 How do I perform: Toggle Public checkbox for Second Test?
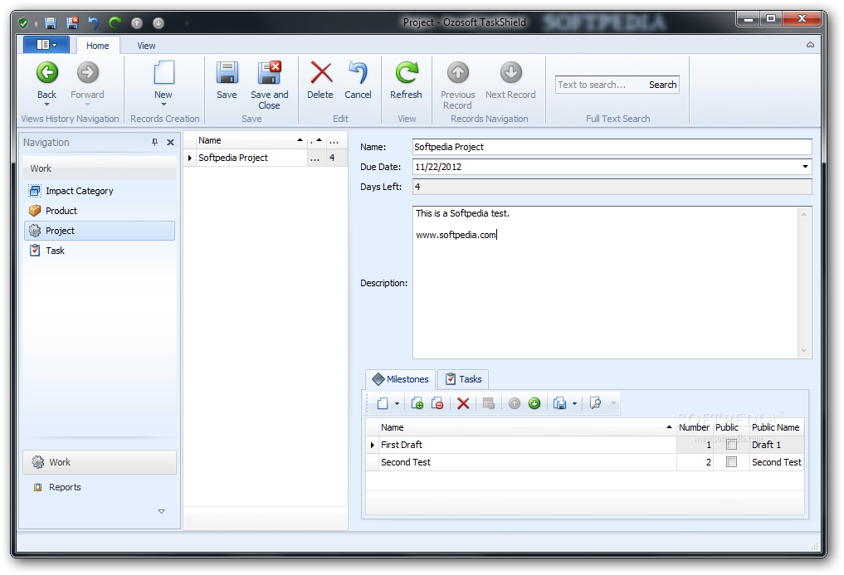(x=731, y=462)
